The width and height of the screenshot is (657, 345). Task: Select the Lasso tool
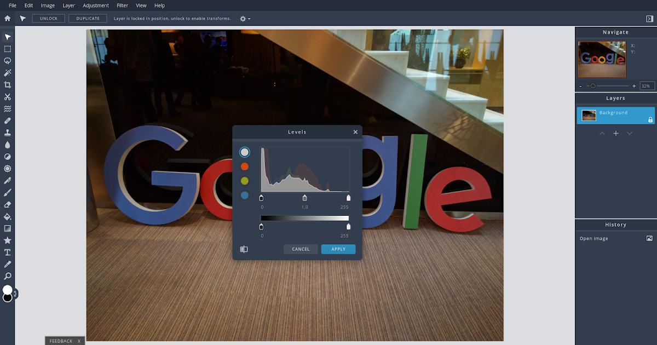click(x=8, y=61)
